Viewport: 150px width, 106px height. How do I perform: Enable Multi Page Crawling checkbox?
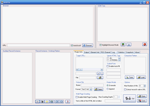point(77,97)
